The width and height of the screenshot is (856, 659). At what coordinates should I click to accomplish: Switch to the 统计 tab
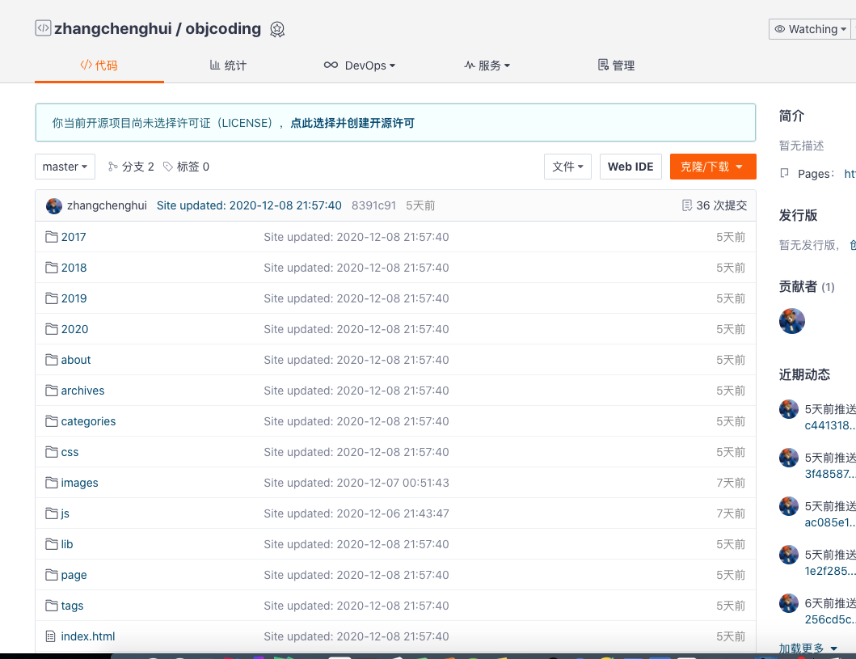(x=228, y=65)
